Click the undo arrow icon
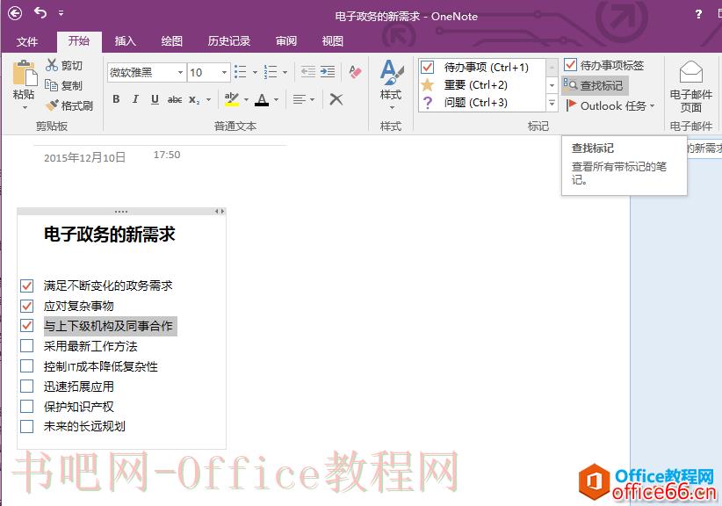The height and width of the screenshot is (506, 722). point(40,13)
